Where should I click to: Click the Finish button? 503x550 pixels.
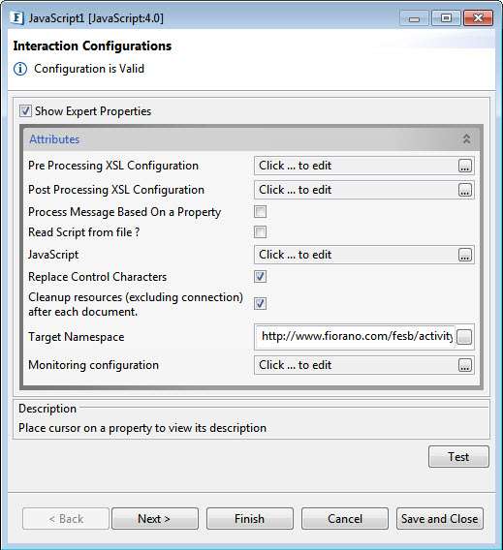250,518
